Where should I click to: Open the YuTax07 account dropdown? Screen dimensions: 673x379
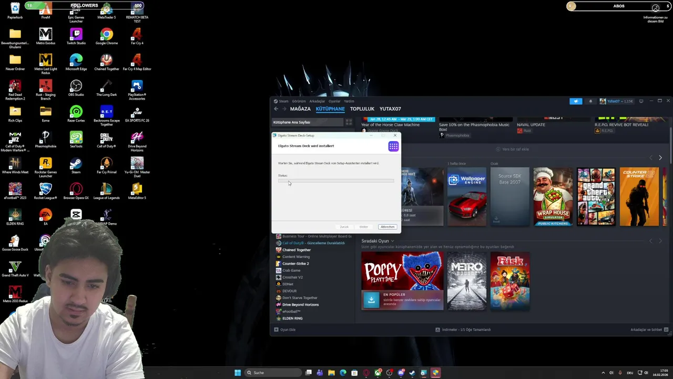point(616,101)
